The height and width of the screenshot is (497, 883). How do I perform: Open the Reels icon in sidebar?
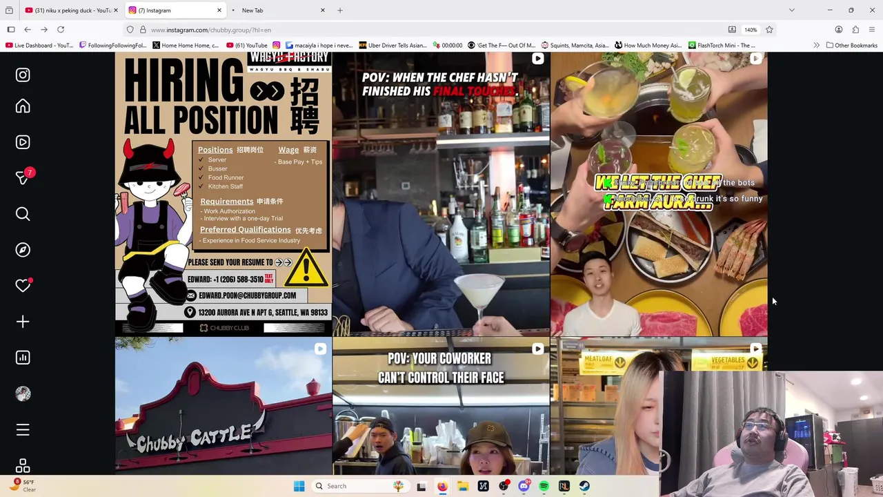click(23, 142)
